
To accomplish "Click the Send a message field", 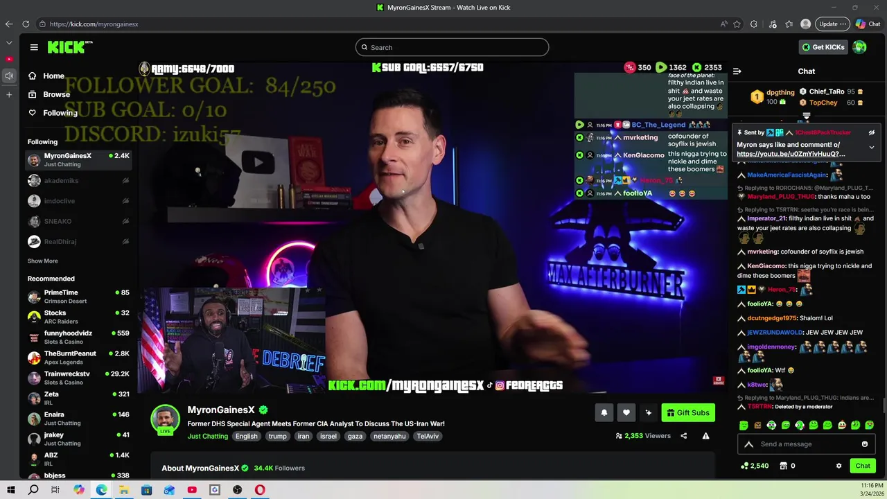I will point(808,444).
